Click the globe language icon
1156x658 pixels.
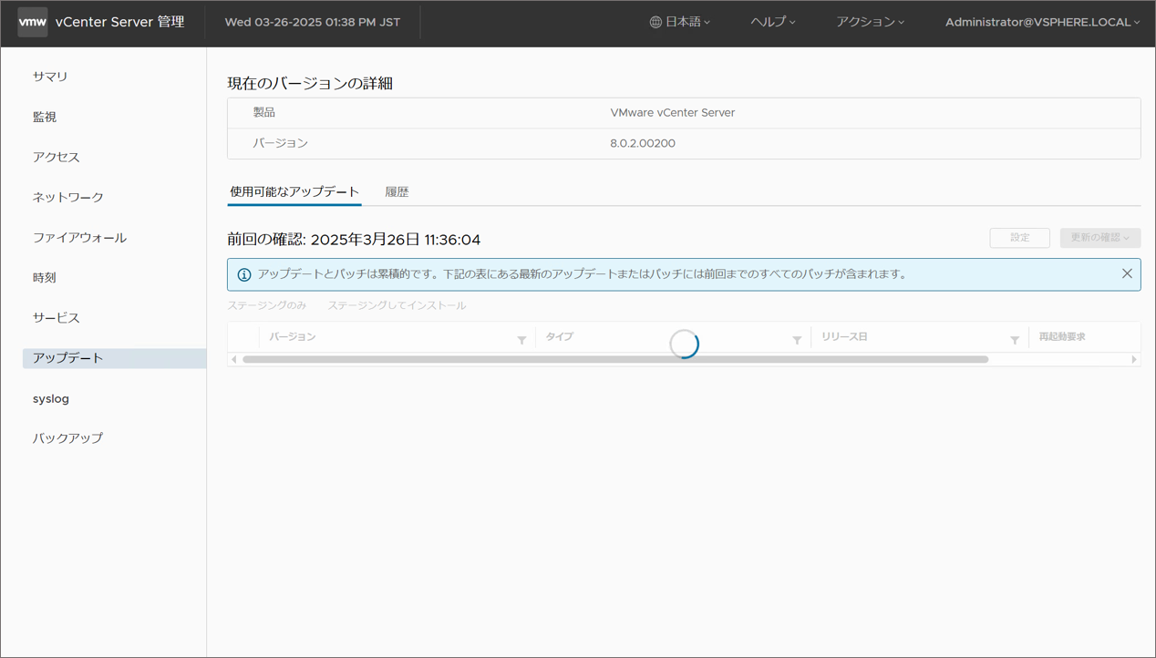(655, 22)
